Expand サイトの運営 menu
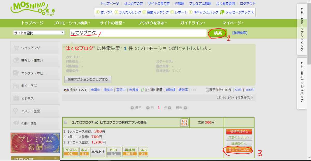The image size is (311, 161). 112,23
